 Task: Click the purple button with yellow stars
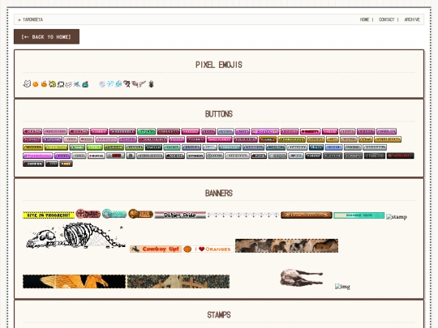click(265, 131)
